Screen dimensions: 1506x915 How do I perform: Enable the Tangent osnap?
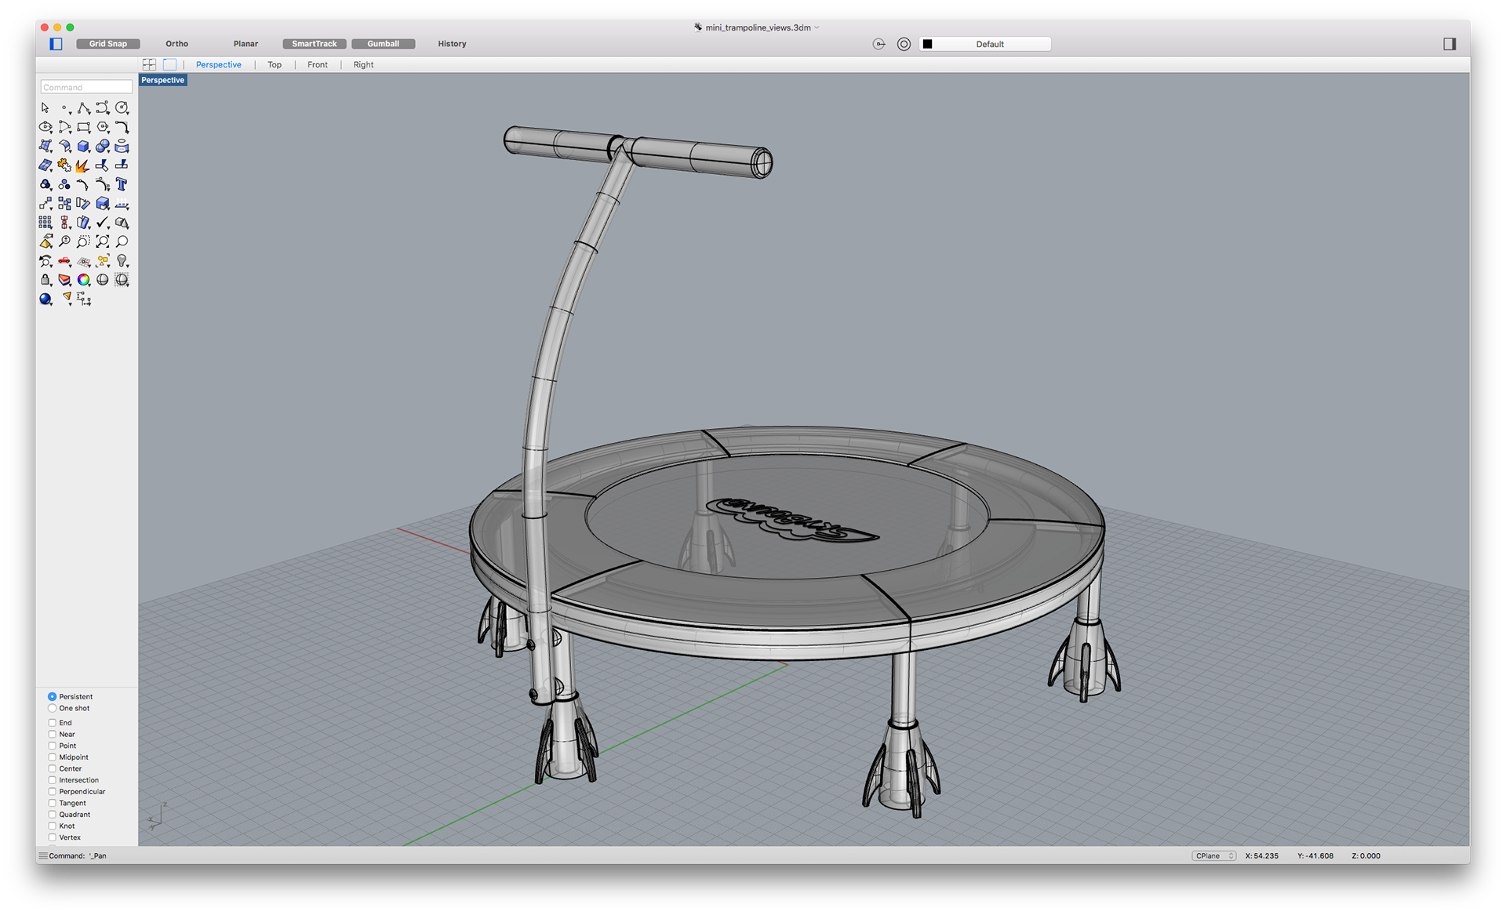[x=53, y=803]
